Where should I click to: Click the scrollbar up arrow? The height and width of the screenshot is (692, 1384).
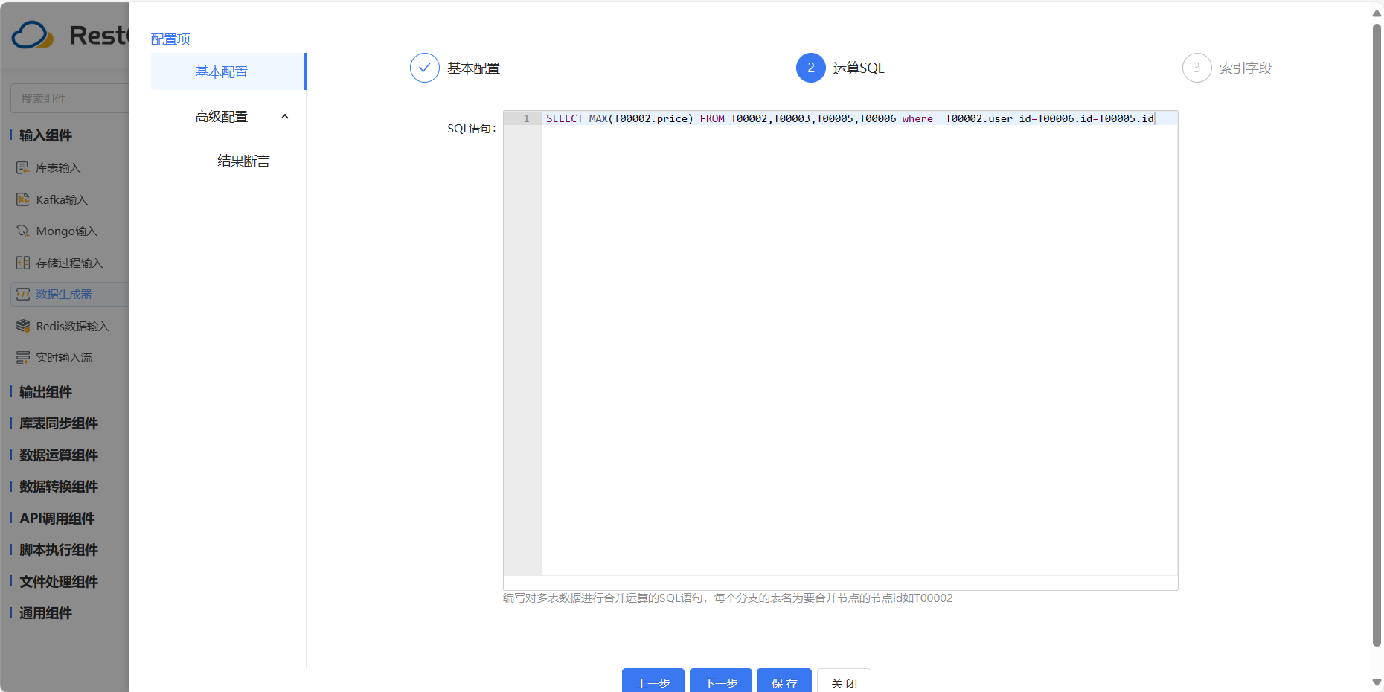pos(1377,13)
